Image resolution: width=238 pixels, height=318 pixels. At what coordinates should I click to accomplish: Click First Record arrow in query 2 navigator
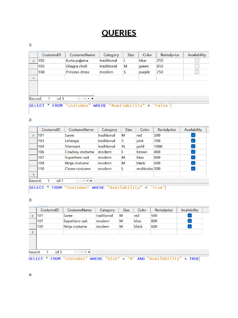click(77, 181)
